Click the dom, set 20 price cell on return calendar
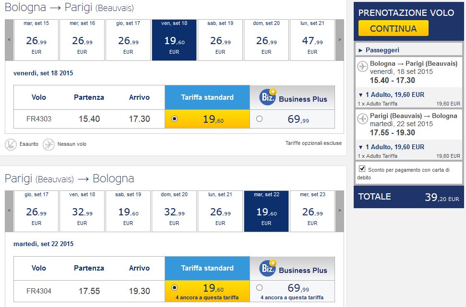 (174, 211)
